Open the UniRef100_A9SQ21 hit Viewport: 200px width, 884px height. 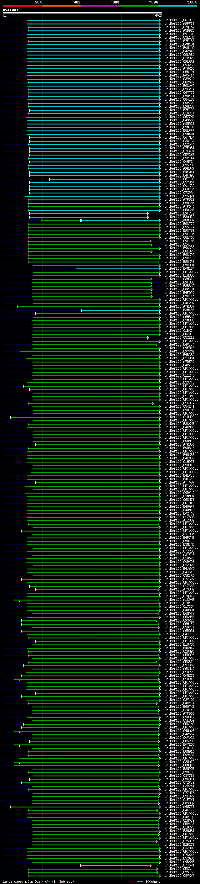tap(179, 196)
